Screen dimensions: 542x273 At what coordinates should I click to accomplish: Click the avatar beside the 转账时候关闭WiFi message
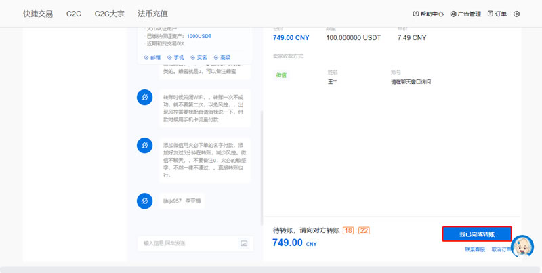click(x=144, y=98)
